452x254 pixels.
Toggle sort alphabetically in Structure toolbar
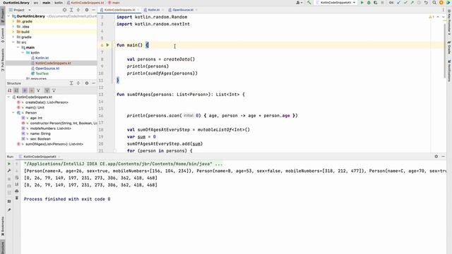16,90
